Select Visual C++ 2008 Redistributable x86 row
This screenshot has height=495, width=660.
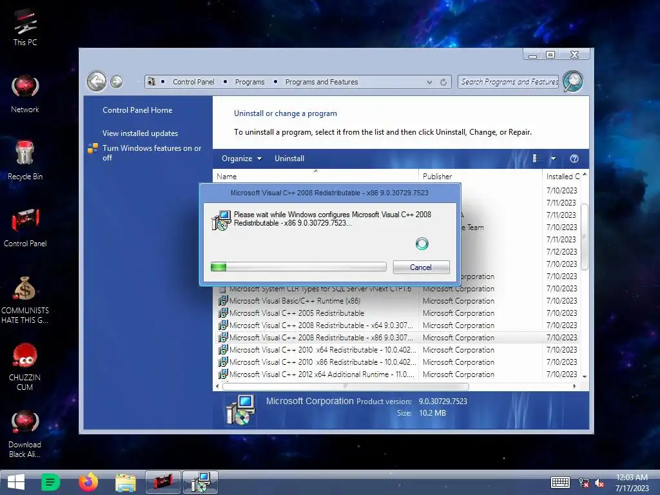tap(397, 337)
